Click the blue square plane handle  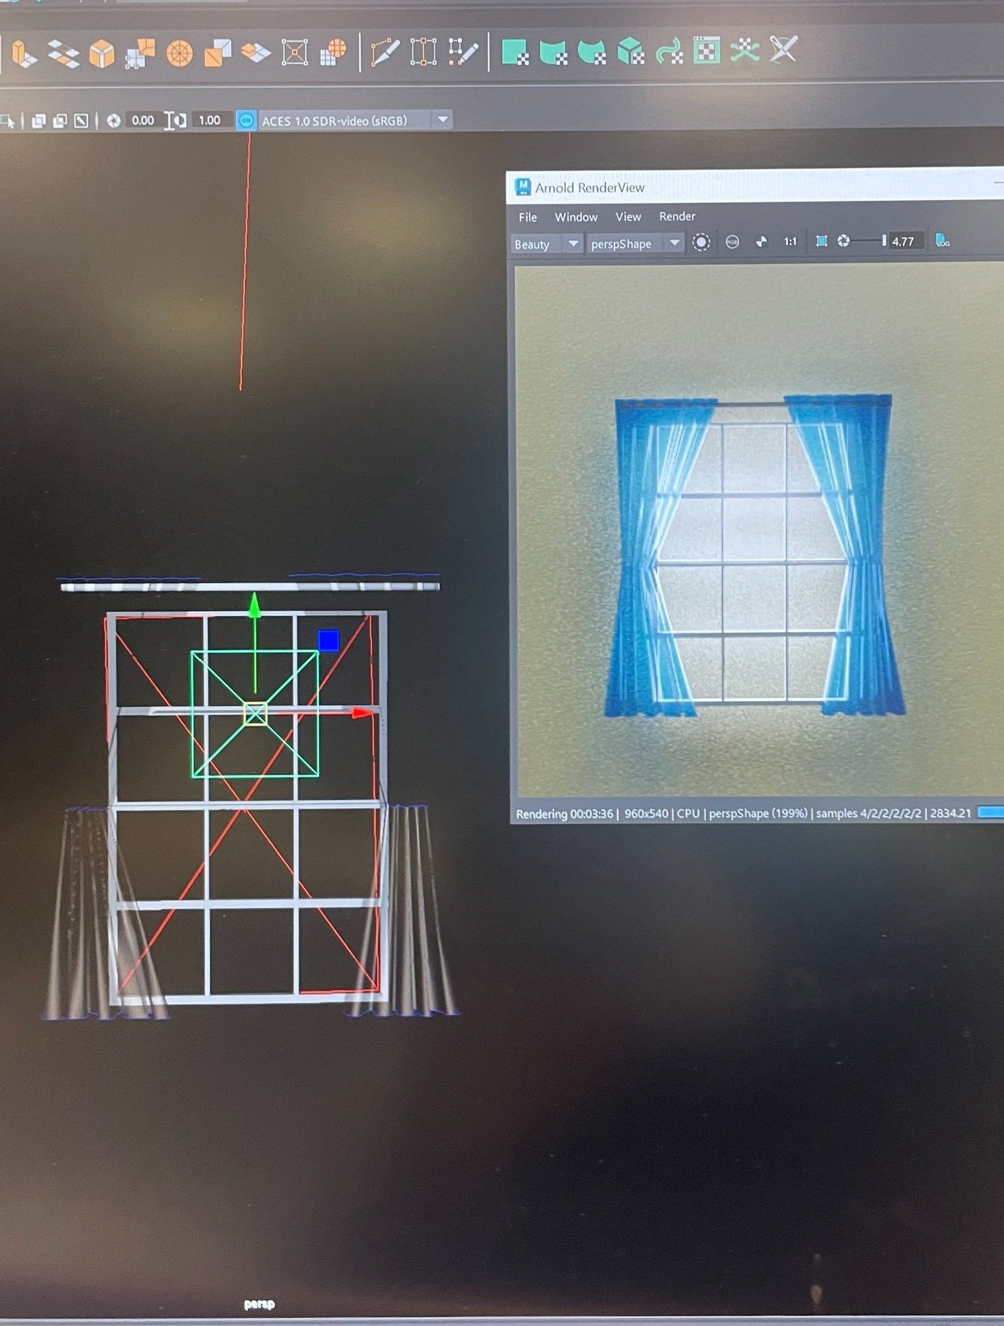pos(329,641)
